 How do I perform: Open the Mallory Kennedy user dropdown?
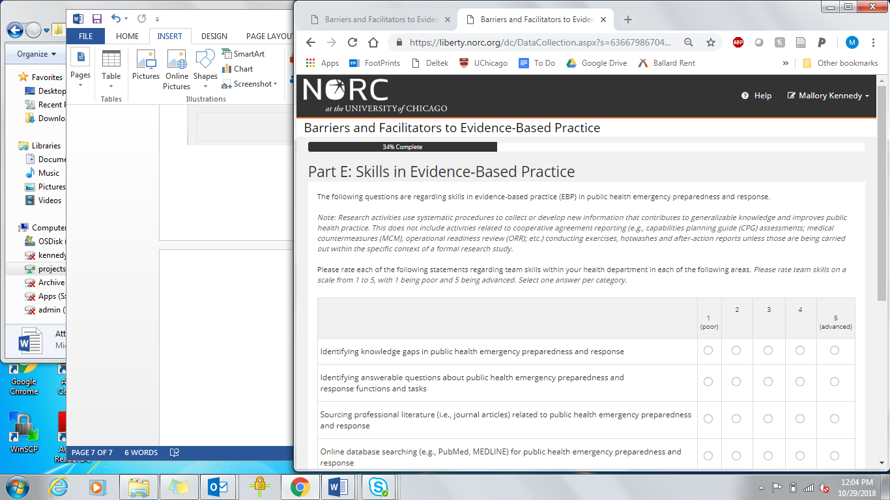[829, 96]
